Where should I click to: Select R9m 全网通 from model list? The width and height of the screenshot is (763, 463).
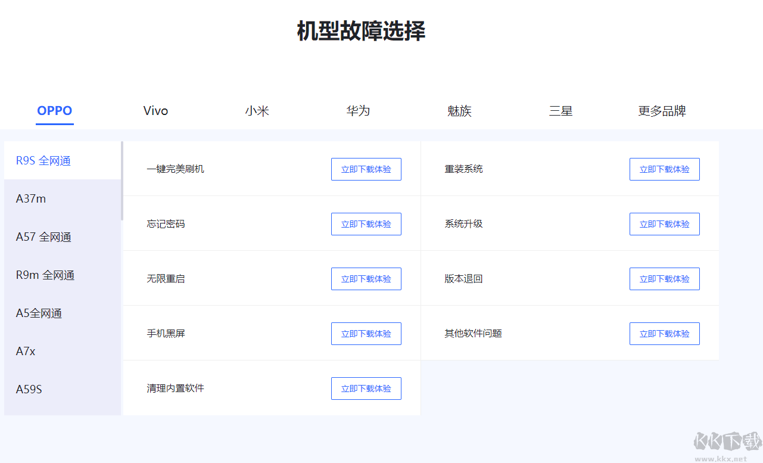pyautogui.click(x=63, y=275)
